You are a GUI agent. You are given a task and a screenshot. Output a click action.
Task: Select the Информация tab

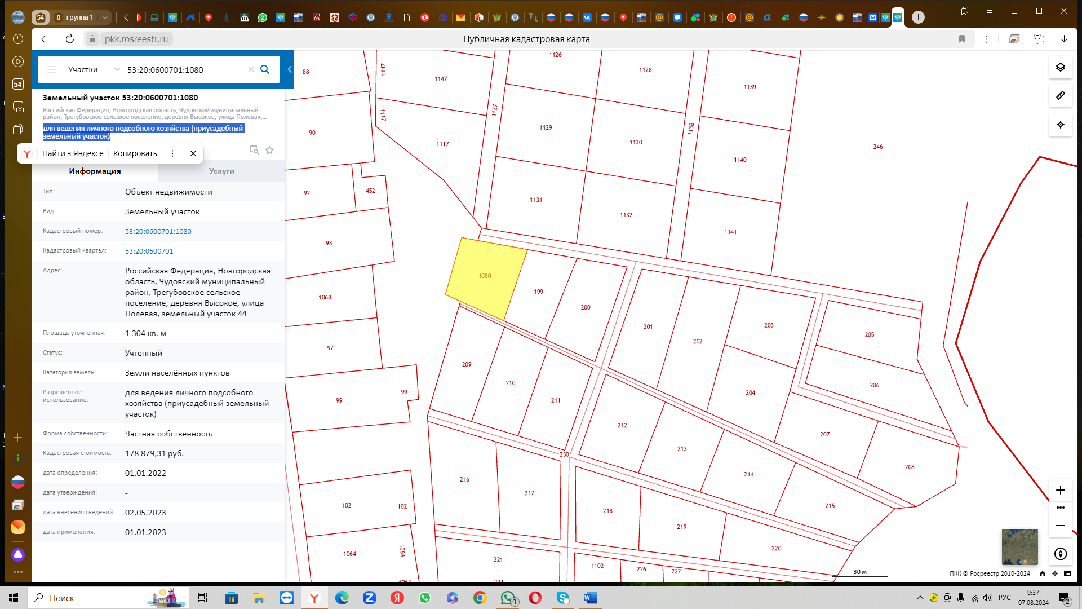95,171
